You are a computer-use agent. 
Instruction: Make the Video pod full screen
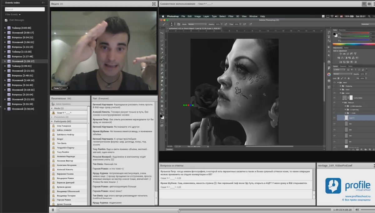pyautogui.click(x=154, y=4)
